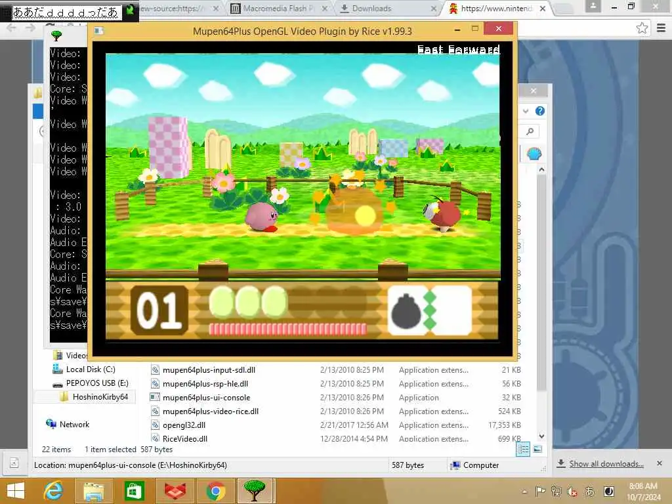Select mupen64plus-input-sdl.dll file
672x504 pixels.
coord(209,370)
